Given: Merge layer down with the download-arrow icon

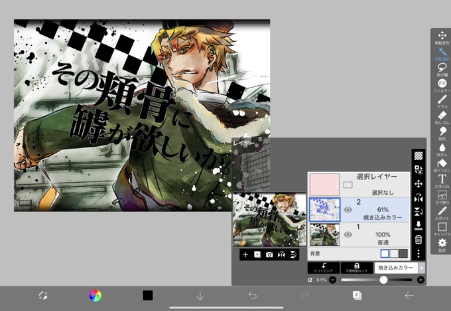Looking at the screenshot, I should tap(419, 225).
